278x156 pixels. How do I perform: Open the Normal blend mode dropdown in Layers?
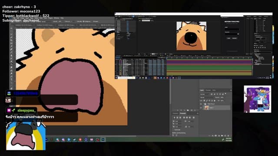click(x=207, y=97)
